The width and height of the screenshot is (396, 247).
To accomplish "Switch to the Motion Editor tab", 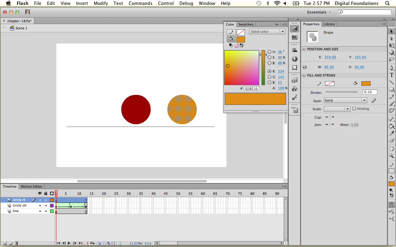I will pyautogui.click(x=31, y=186).
